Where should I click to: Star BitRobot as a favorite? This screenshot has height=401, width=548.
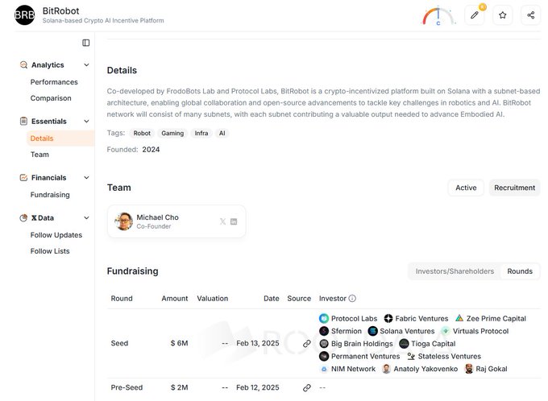pos(503,15)
